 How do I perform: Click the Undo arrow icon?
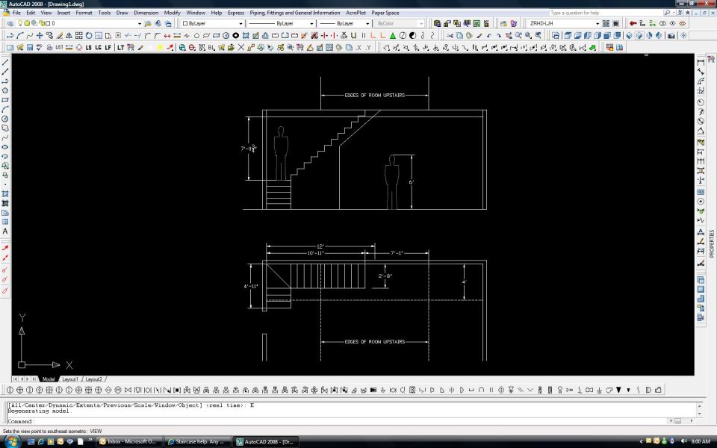(x=488, y=35)
